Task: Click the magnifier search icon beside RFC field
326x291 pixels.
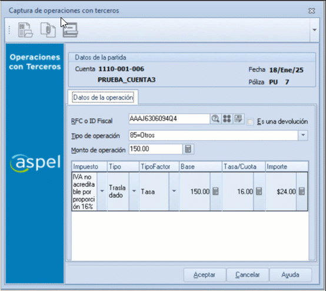Action: click(215, 119)
